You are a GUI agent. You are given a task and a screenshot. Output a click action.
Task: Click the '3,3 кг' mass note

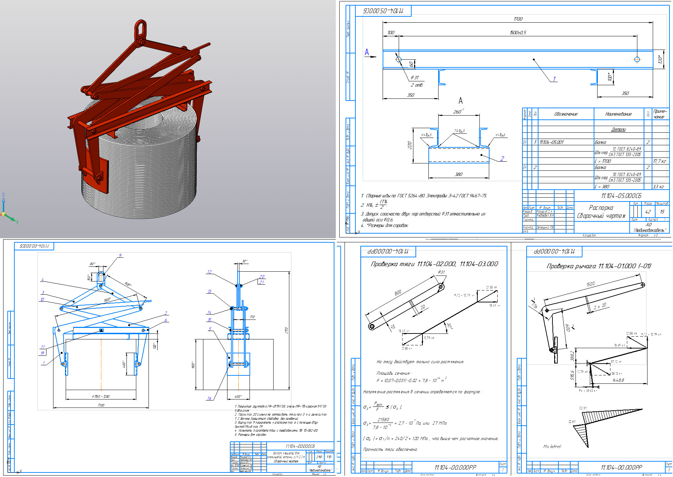click(658, 186)
